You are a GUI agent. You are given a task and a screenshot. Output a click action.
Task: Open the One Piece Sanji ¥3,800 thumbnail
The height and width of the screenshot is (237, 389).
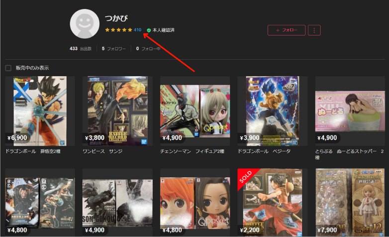pos(117,111)
